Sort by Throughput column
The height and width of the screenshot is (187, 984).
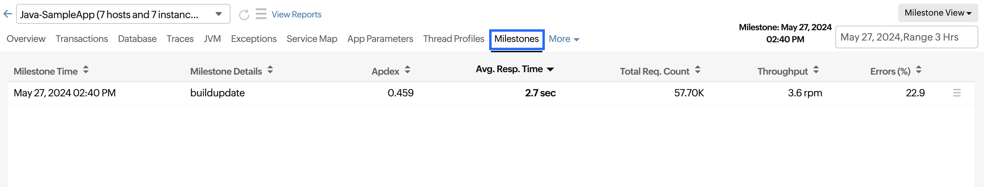(x=816, y=70)
